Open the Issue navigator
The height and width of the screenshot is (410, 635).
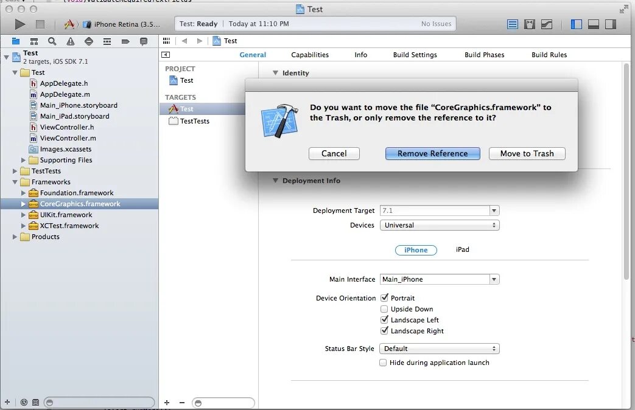[71, 41]
